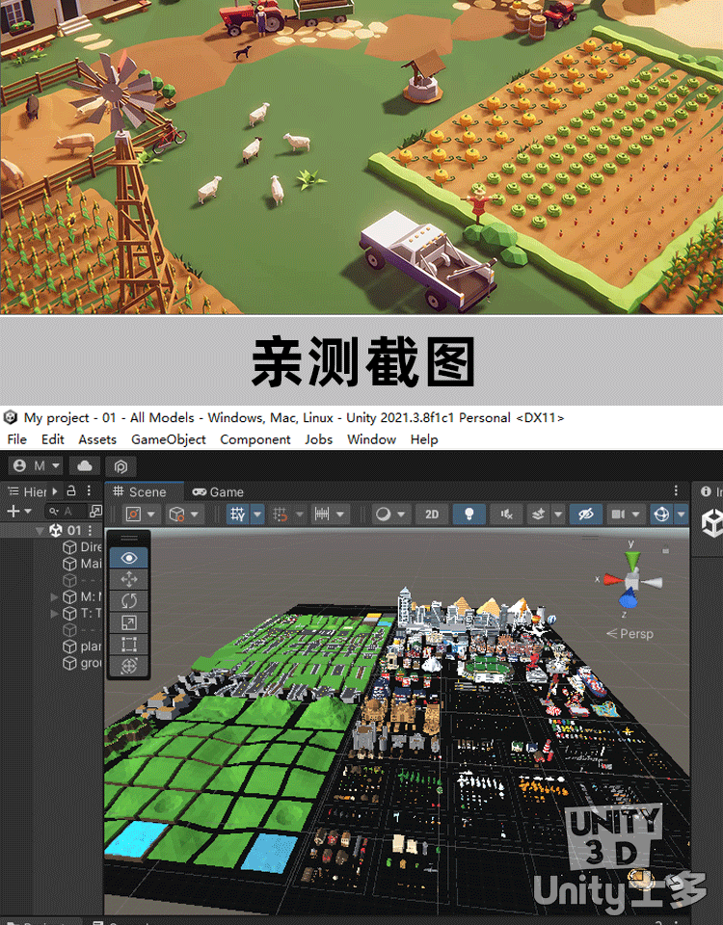Select the Scale tool in Scene overlay
723x925 pixels.
[128, 623]
